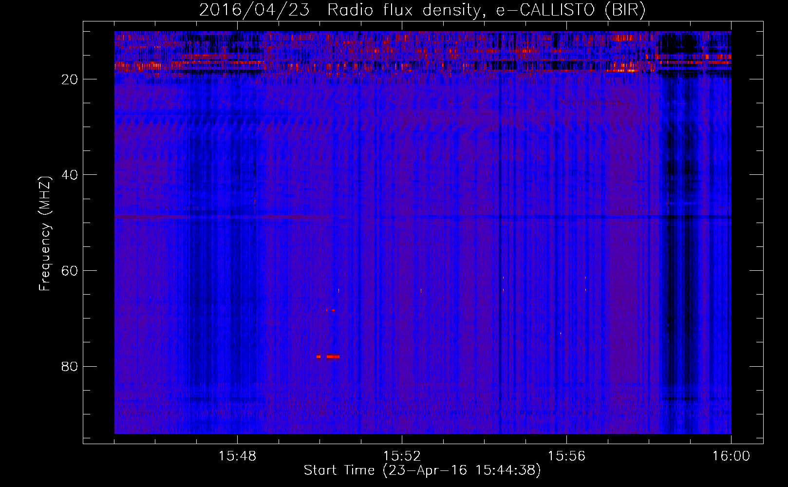The height and width of the screenshot is (487, 788).
Task: Select the 'Frequency (MHZ)' axis label
Action: 44,234
